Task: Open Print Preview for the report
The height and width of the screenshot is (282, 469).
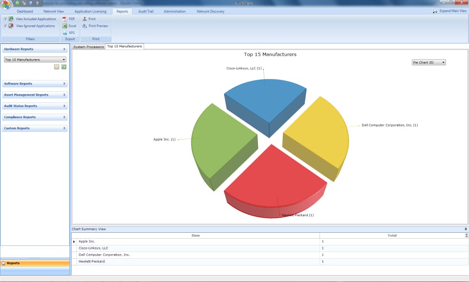Action: click(95, 26)
